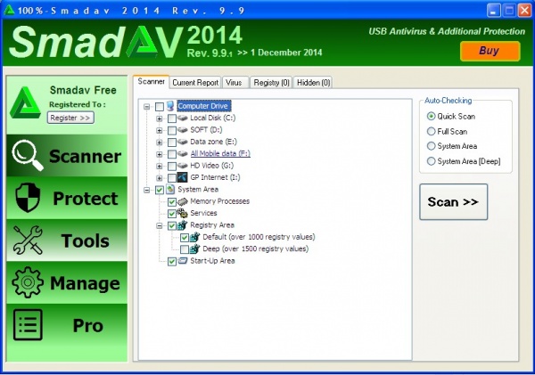Select the Quick Scan radio button

[432, 117]
